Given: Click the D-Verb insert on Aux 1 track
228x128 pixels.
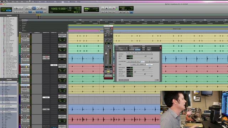Looking at the screenshot, I should (46, 97).
